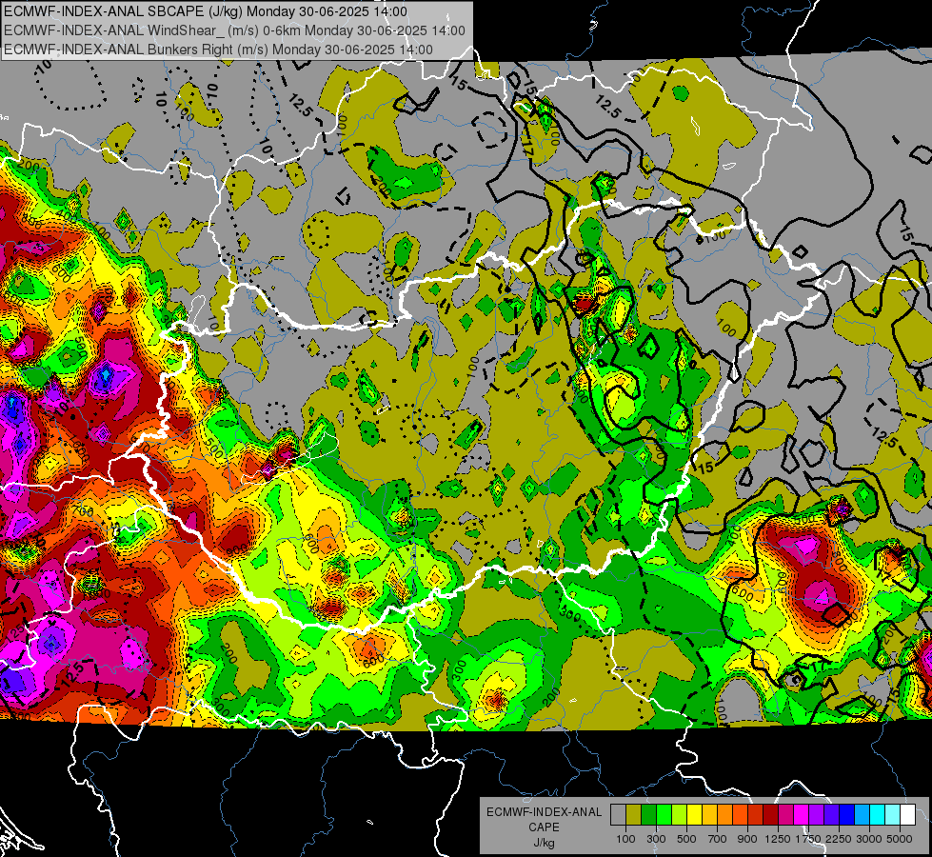Click the pink-magenta legend swatch after 1250
The height and width of the screenshot is (857, 932).
point(785,814)
